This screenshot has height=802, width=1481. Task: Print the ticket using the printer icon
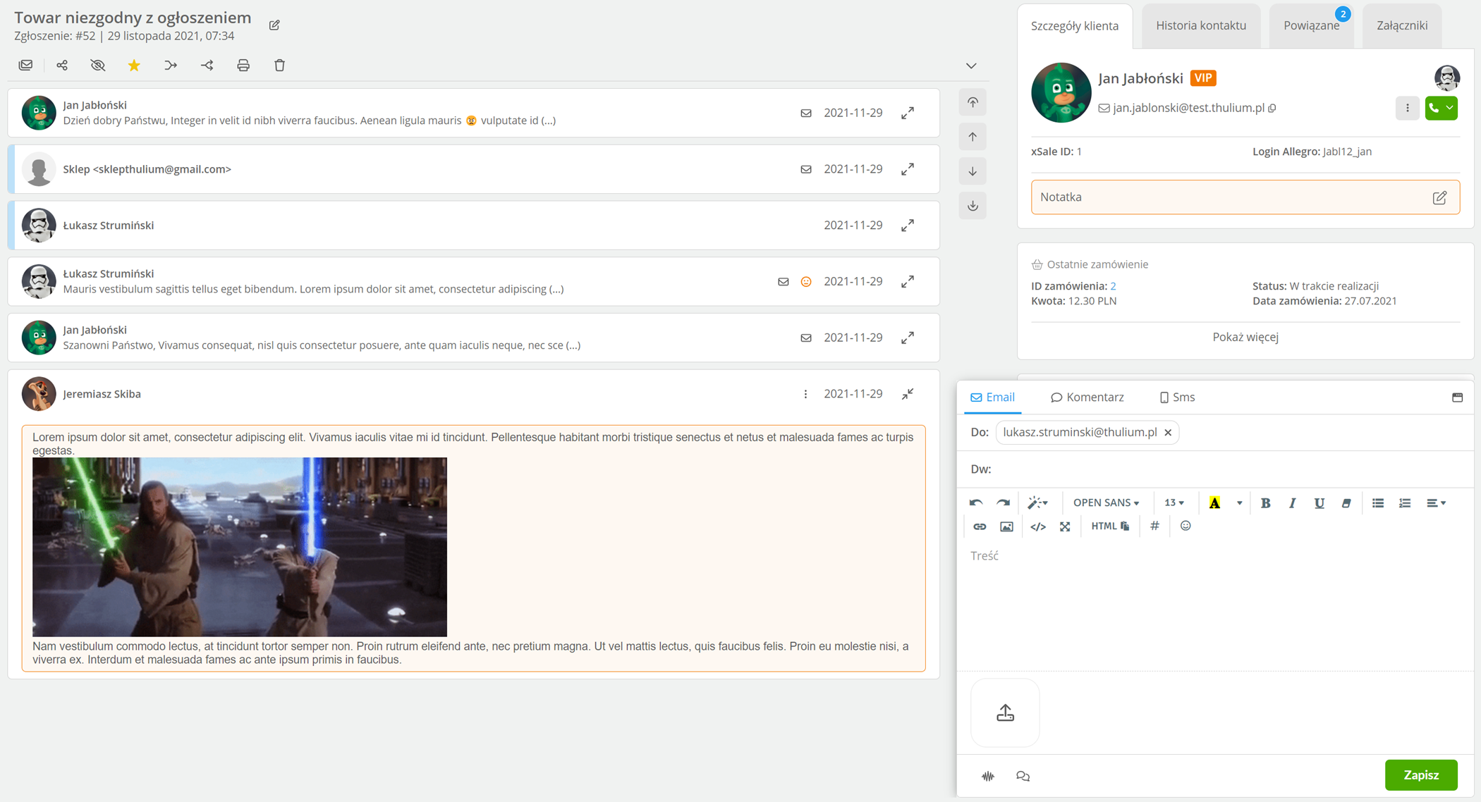coord(243,66)
